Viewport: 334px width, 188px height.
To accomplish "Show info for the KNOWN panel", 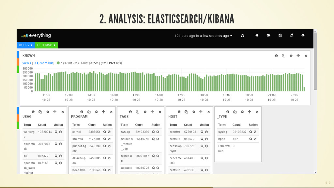I will 276,55.
